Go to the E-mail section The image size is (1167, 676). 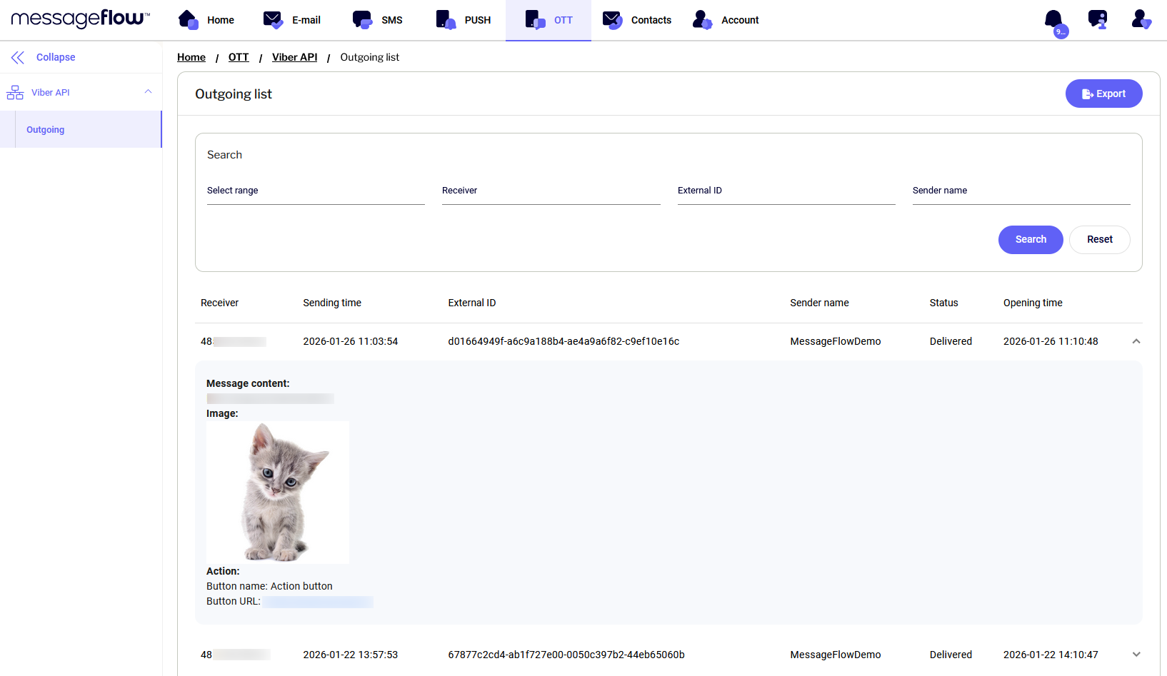pos(292,20)
